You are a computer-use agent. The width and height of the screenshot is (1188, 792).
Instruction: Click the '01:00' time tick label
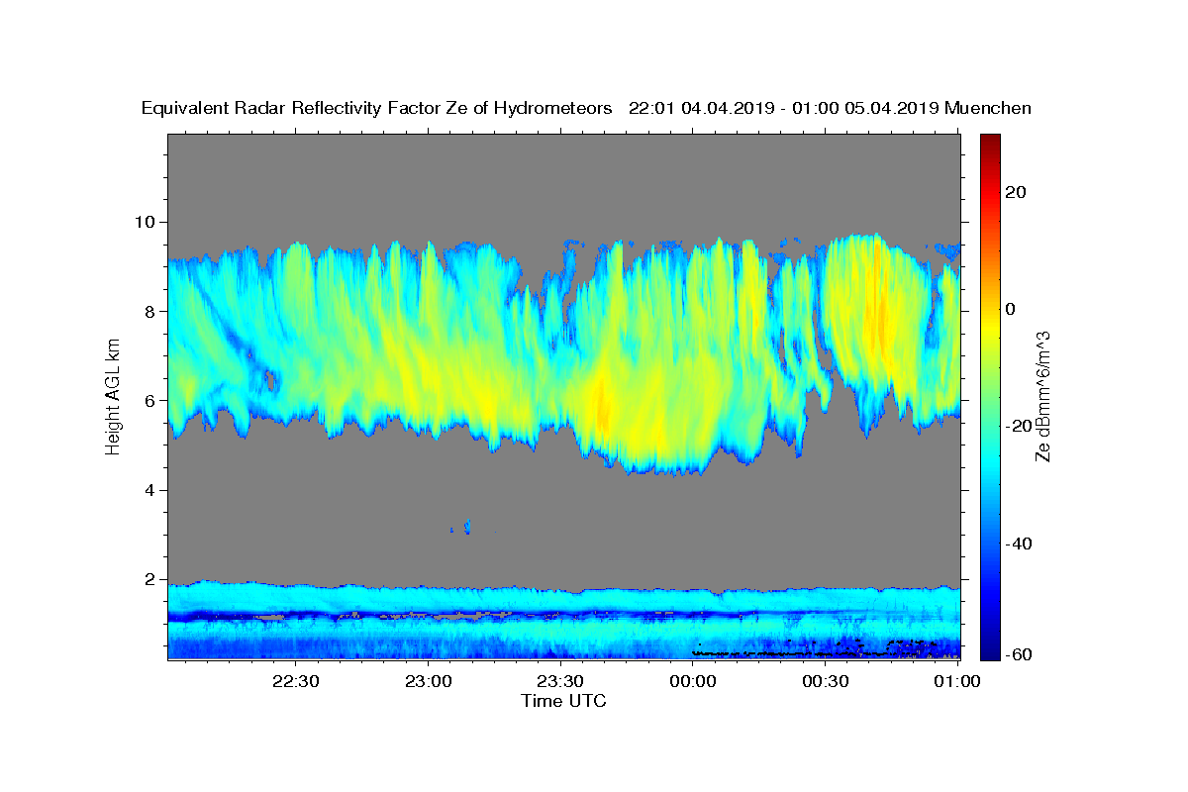click(x=958, y=681)
